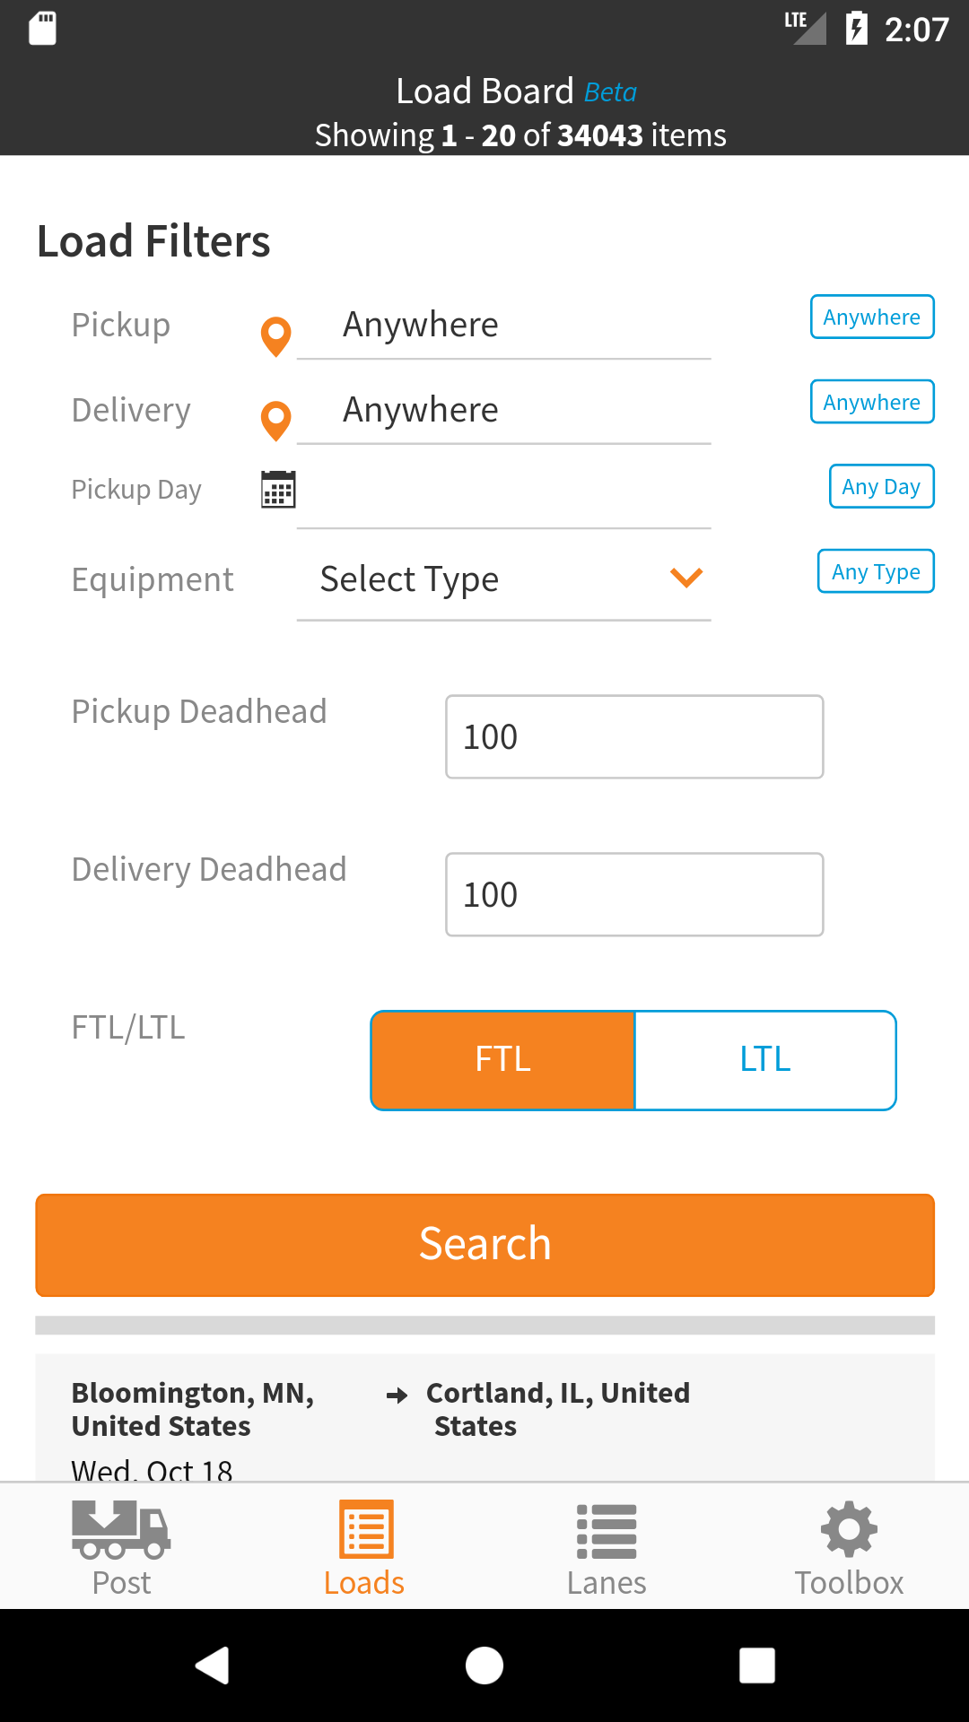This screenshot has width=969, height=1722.
Task: Open the Post truck icon tab
Action: click(x=121, y=1531)
